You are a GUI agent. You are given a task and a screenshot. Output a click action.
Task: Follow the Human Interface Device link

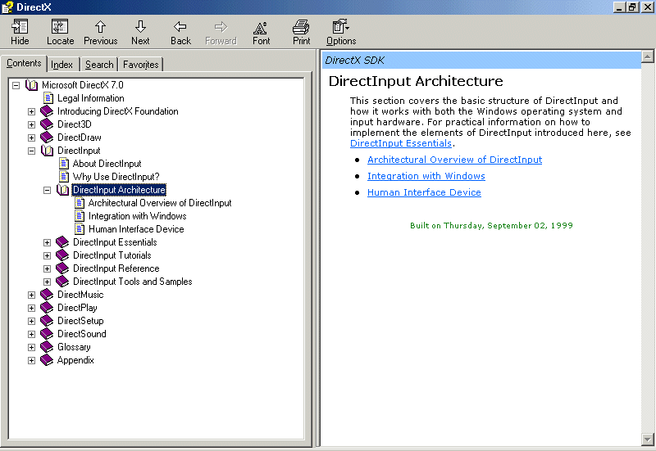[424, 192]
